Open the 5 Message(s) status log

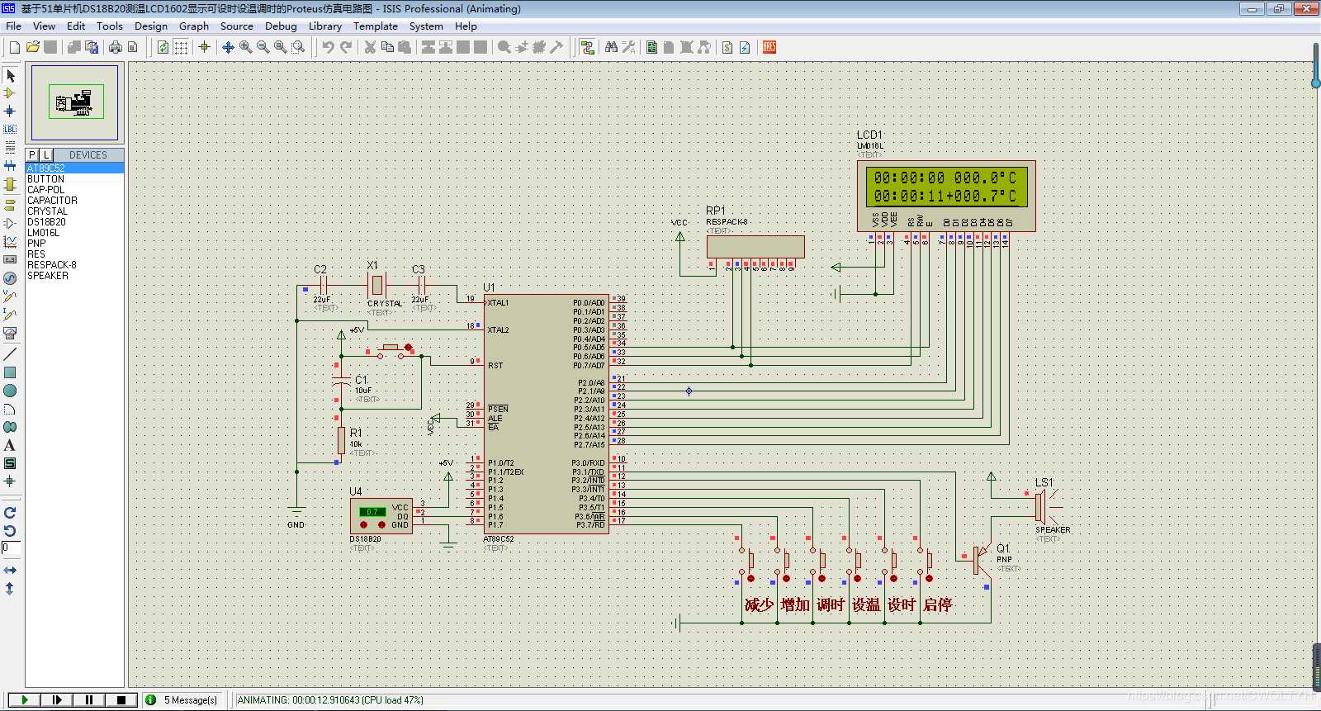tap(182, 699)
